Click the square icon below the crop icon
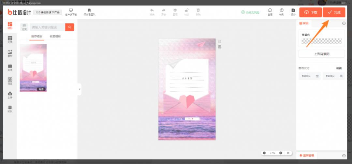Screen dimensions: 352x164 pyautogui.click(x=220, y=47)
